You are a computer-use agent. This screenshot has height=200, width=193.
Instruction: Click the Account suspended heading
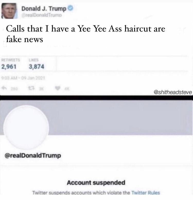tap(96, 183)
